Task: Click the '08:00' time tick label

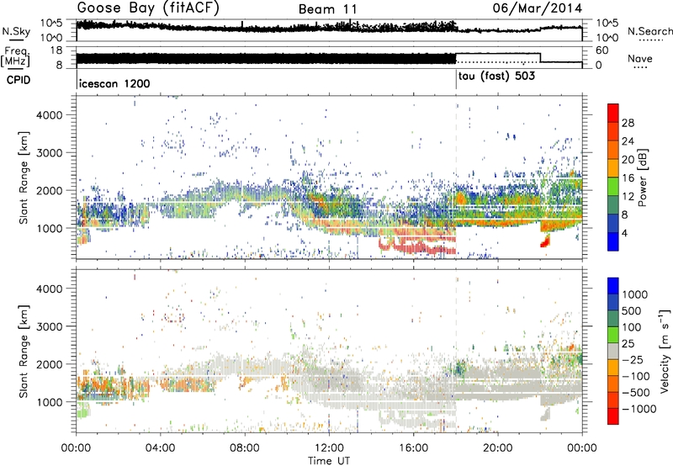Action: click(245, 448)
